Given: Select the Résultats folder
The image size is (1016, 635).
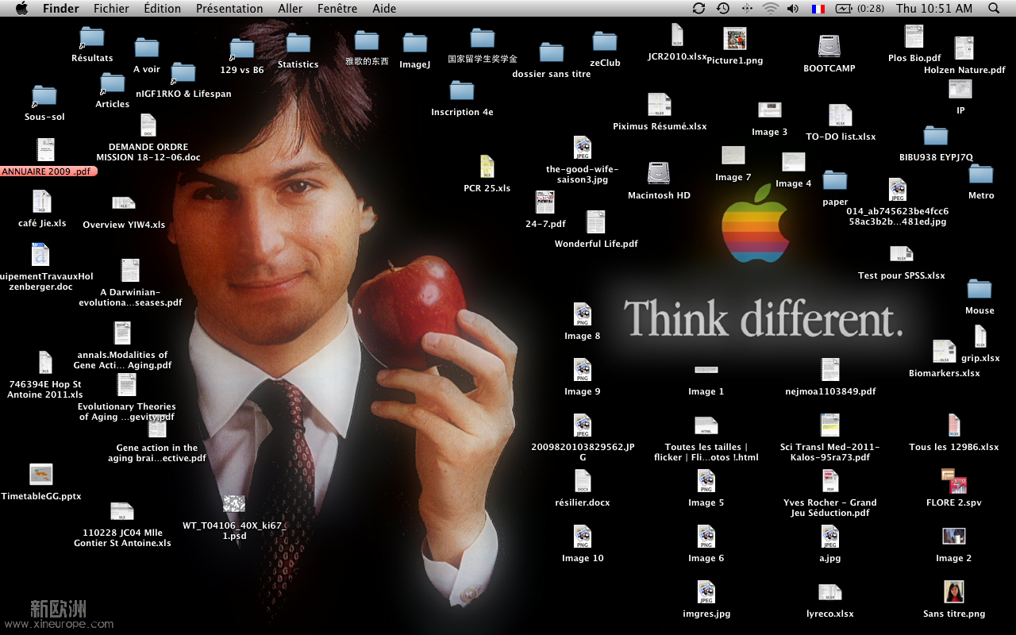Looking at the screenshot, I should tap(92, 37).
